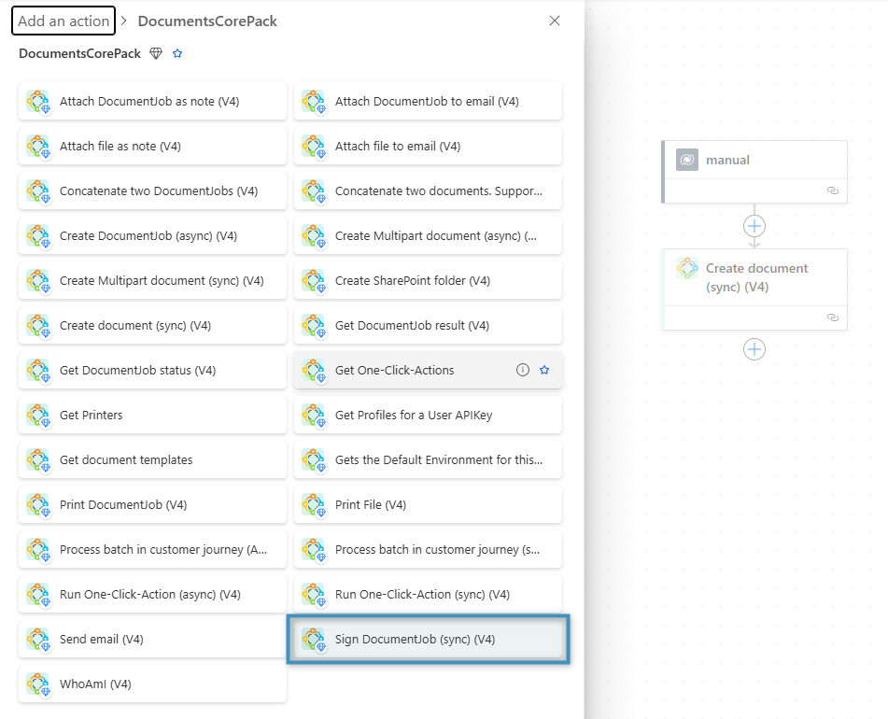Close the action selection panel

pos(554,20)
